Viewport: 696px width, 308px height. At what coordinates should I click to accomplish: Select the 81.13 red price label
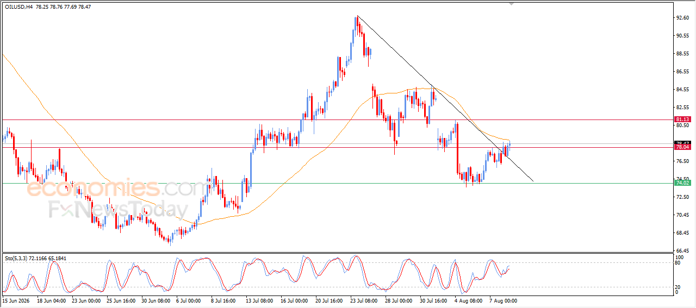[682, 119]
